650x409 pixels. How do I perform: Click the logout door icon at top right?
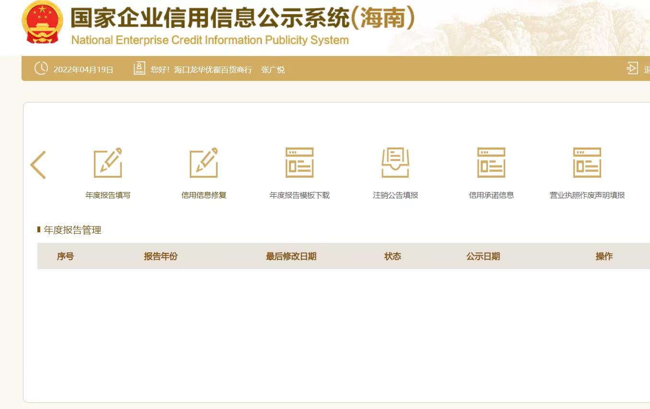click(632, 68)
